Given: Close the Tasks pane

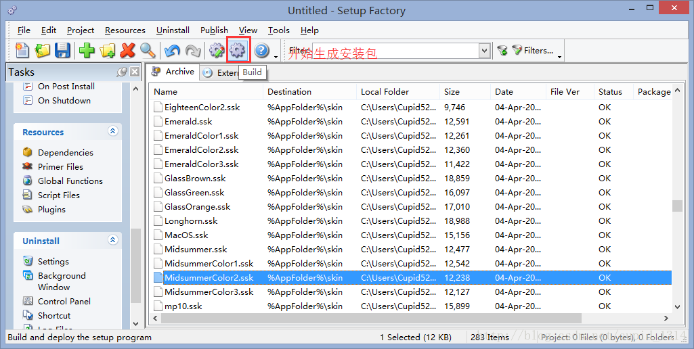Looking at the screenshot, I should (x=135, y=72).
